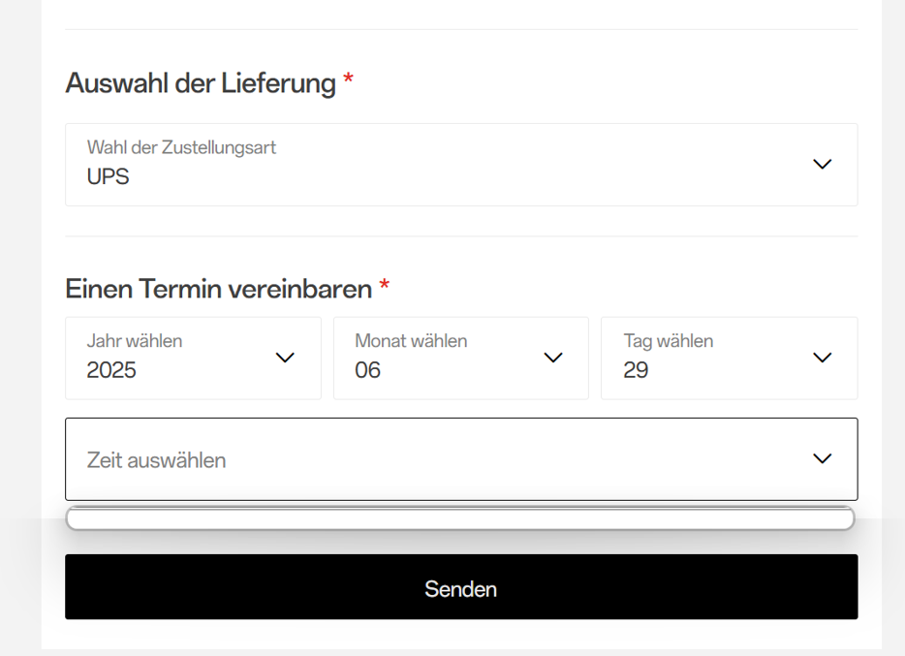The width and height of the screenshot is (905, 656).
Task: Click the Einen Termin vereinbaren heading
Action: point(219,289)
